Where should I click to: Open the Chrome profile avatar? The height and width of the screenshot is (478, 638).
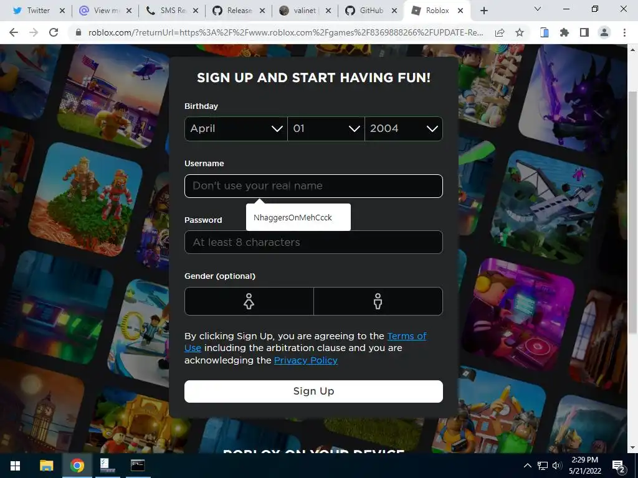604,32
